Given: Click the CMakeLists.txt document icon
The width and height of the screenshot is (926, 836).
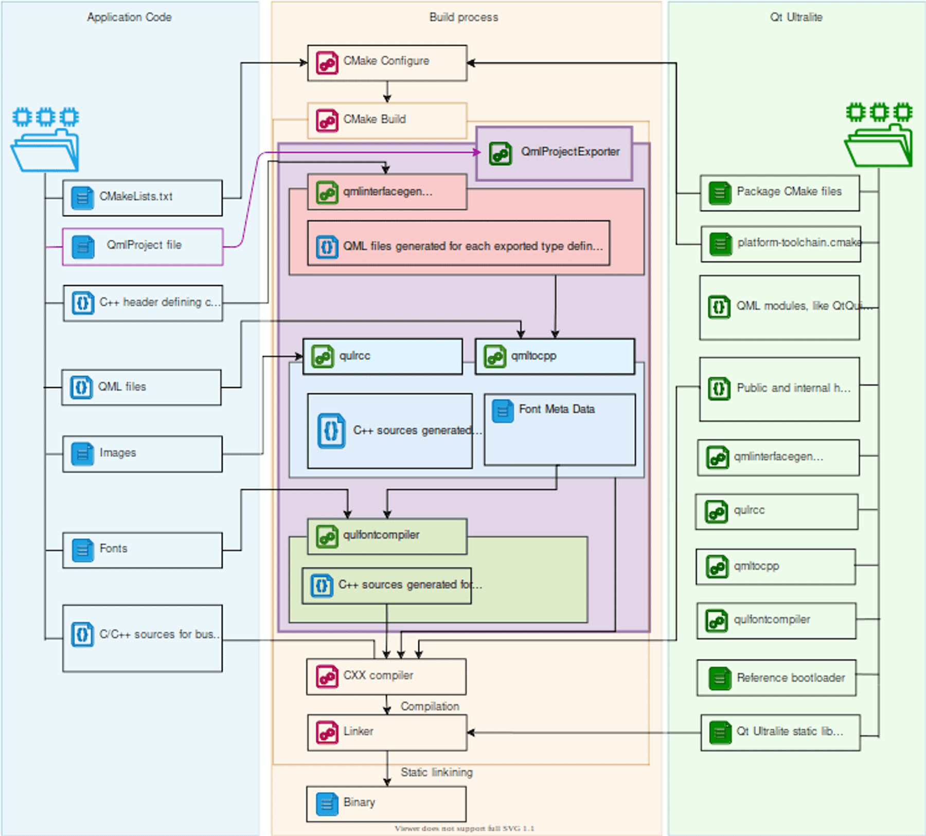Looking at the screenshot, I should click(x=82, y=198).
